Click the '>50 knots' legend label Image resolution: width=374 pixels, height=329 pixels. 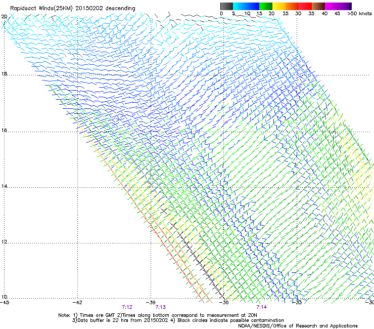[x=359, y=14]
